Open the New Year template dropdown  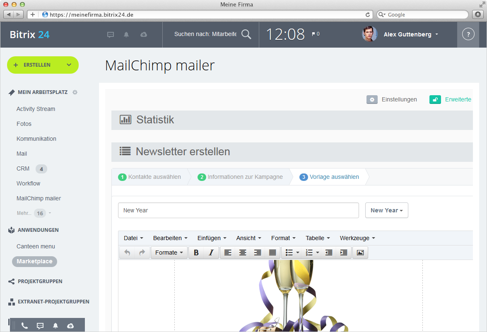387,210
